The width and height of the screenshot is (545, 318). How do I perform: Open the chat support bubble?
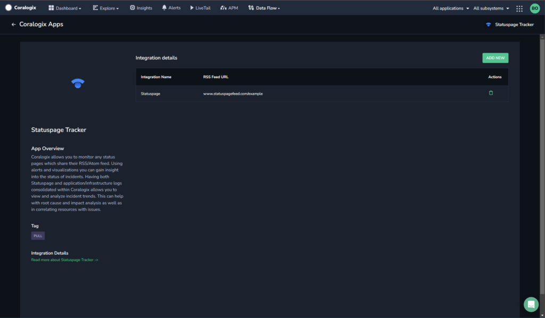coord(531,305)
